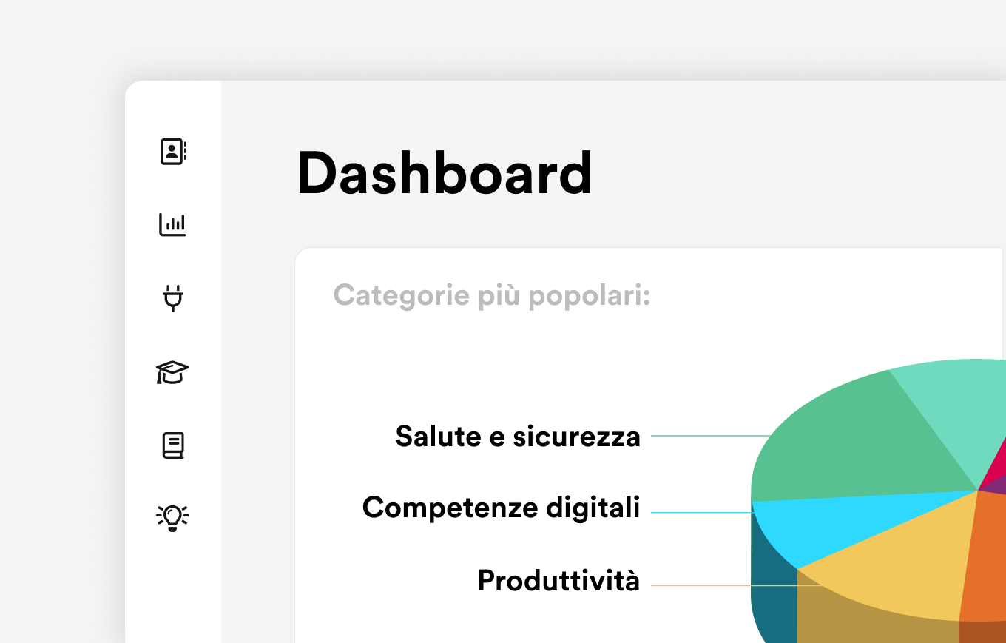Open the bar chart analytics icon
Viewport: 1006px width, 643px height.
point(173,224)
